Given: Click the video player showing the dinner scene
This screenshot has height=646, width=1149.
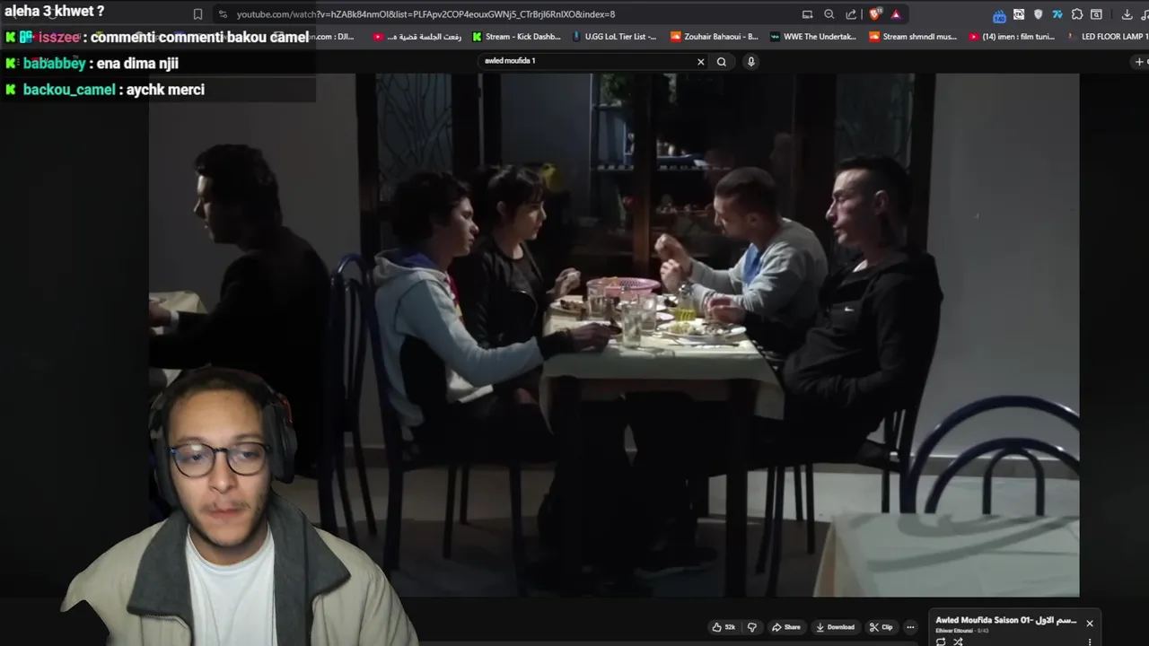Looking at the screenshot, I should [614, 335].
